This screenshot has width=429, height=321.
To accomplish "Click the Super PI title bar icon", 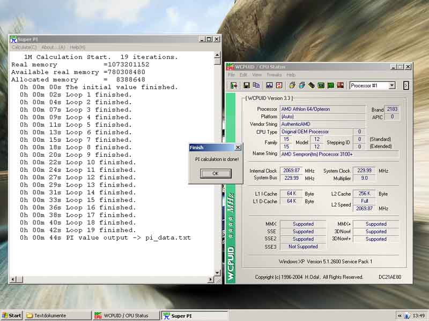I will click(x=13, y=40).
